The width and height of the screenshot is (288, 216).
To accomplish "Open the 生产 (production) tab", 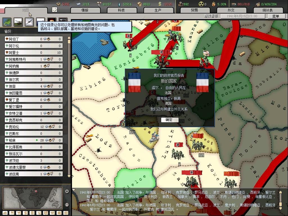I will pos(158,10).
